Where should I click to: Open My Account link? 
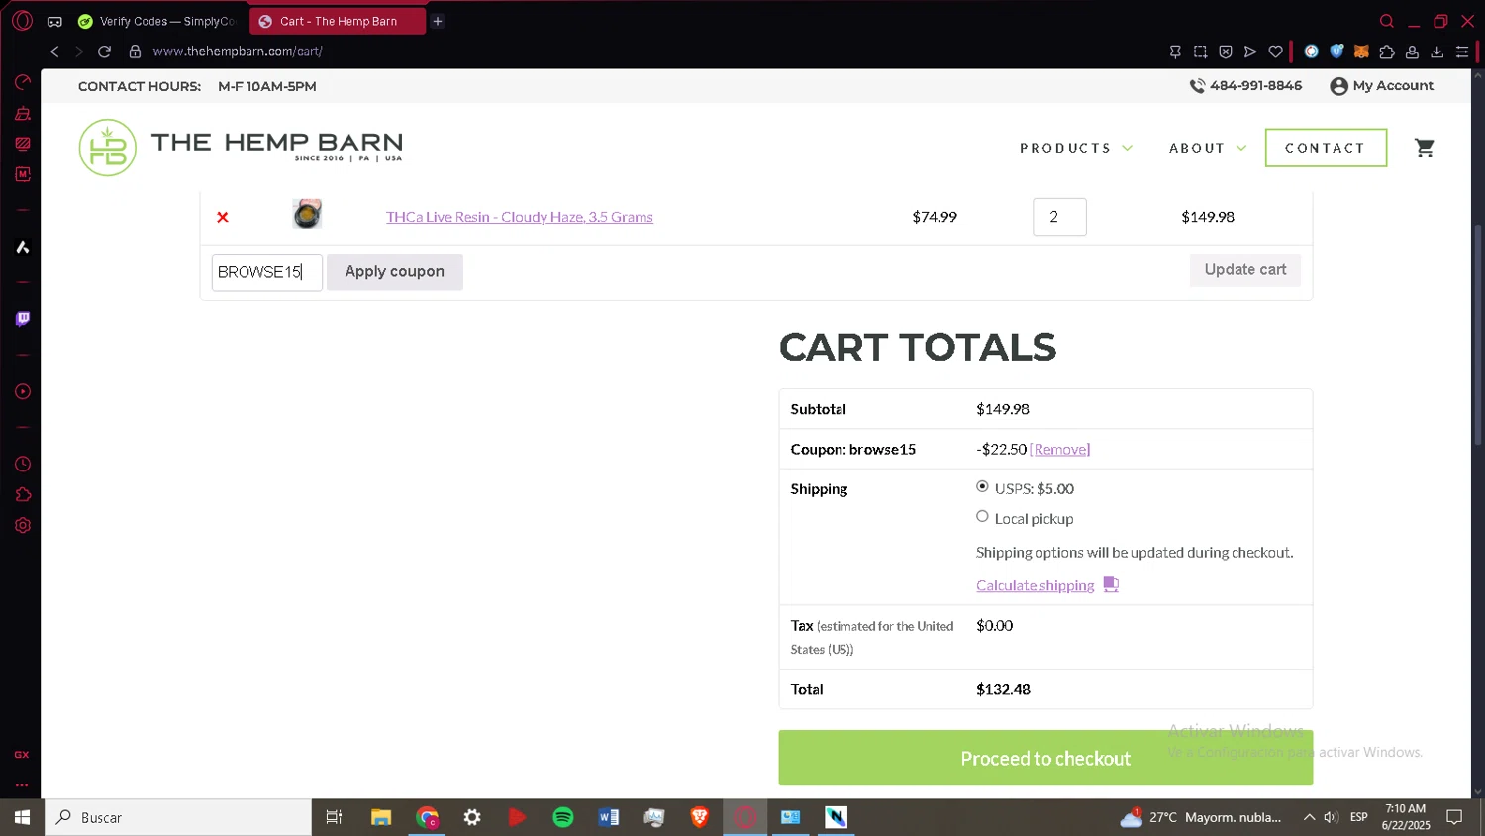[1382, 86]
